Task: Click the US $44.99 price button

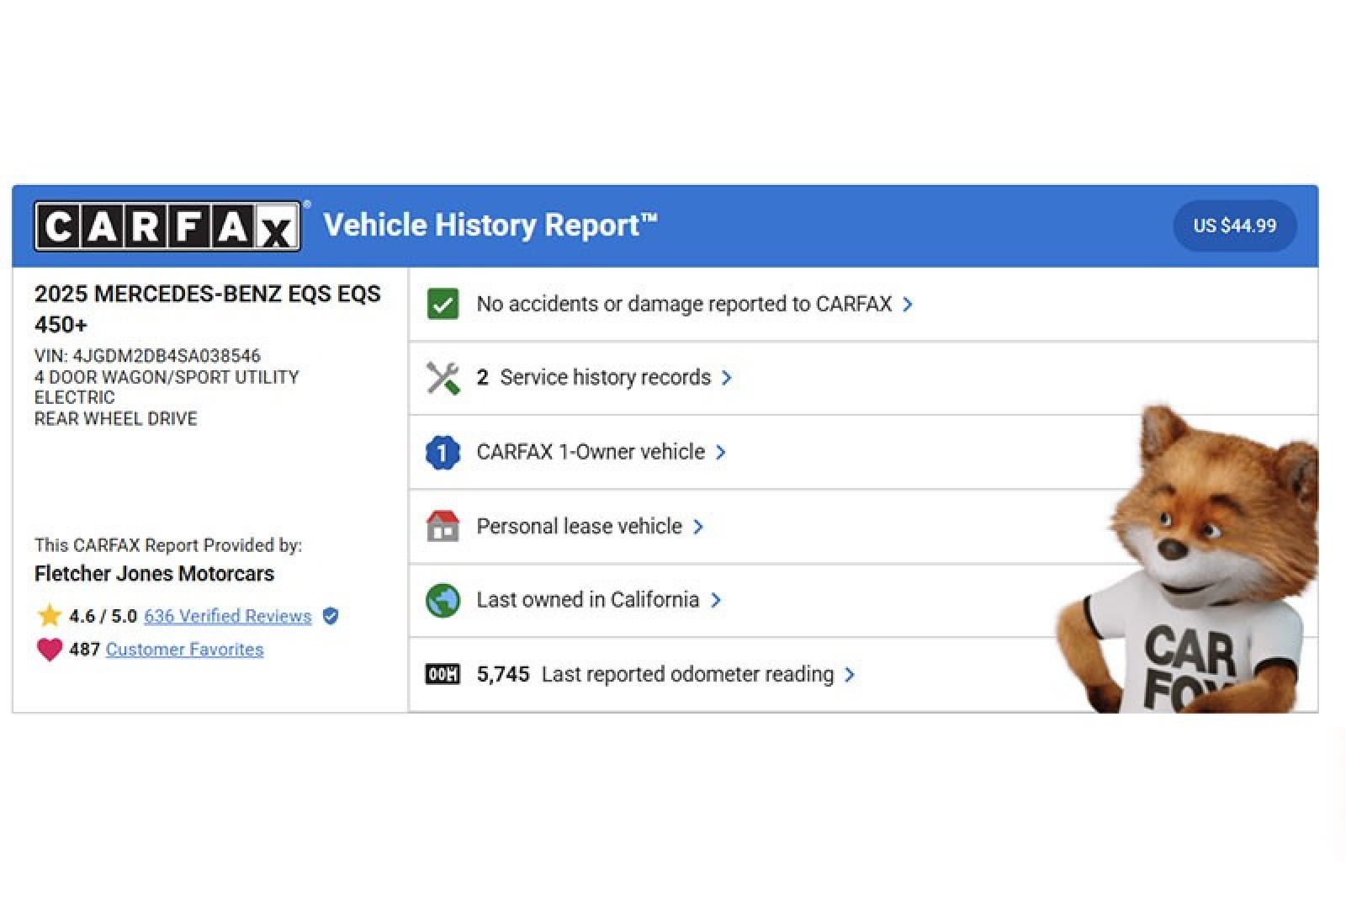Action: (x=1234, y=226)
